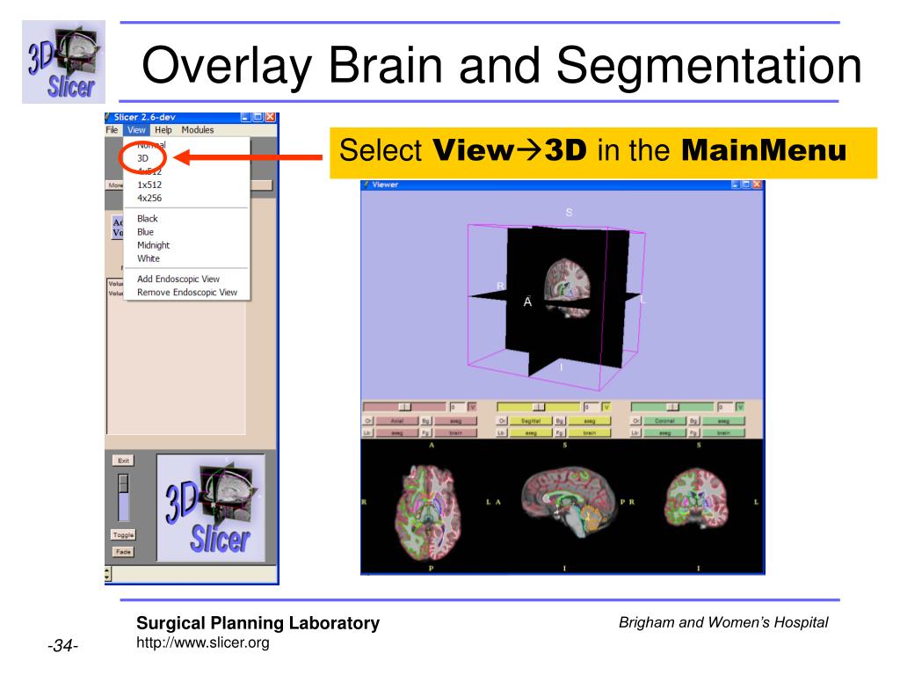
Task: Open Axial background volume aseg dropdown
Action: pyautogui.click(x=456, y=421)
